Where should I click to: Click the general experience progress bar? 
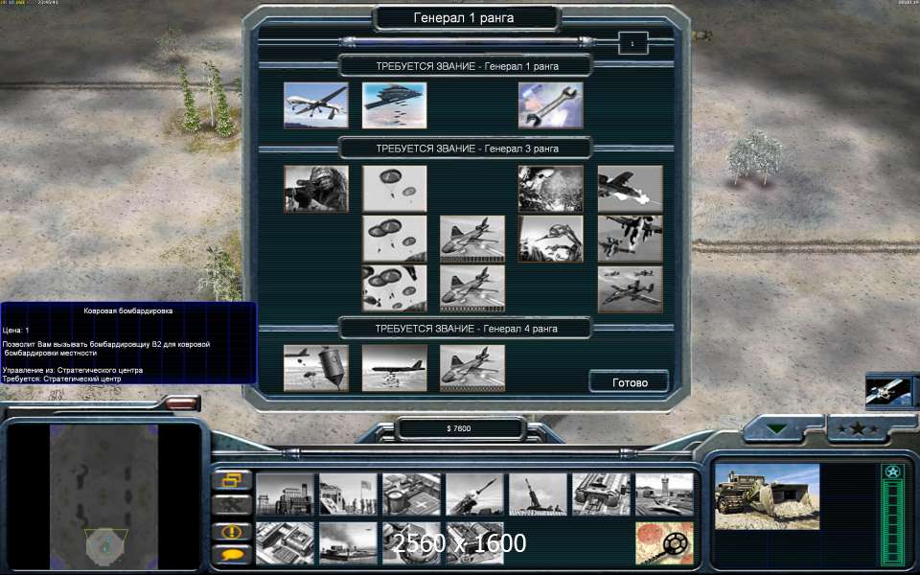coord(468,41)
